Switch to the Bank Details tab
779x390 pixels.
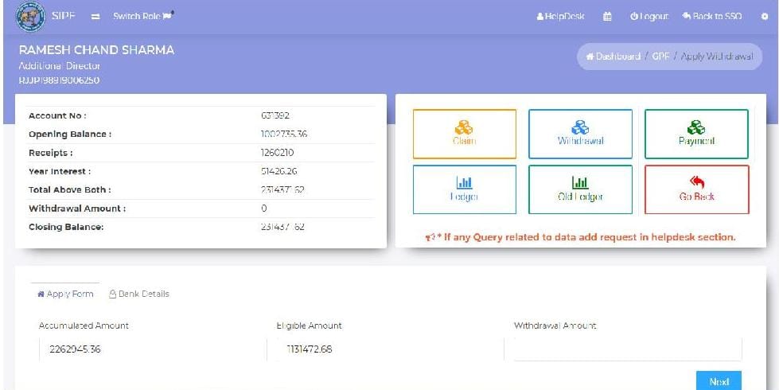click(139, 294)
